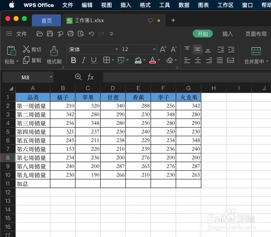Image resolution: width=271 pixels, height=237 pixels.
Task: Increase indent icon
Action: (231, 50)
